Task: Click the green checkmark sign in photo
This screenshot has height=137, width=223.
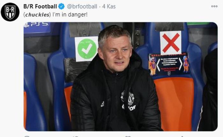Action: pos(86,49)
